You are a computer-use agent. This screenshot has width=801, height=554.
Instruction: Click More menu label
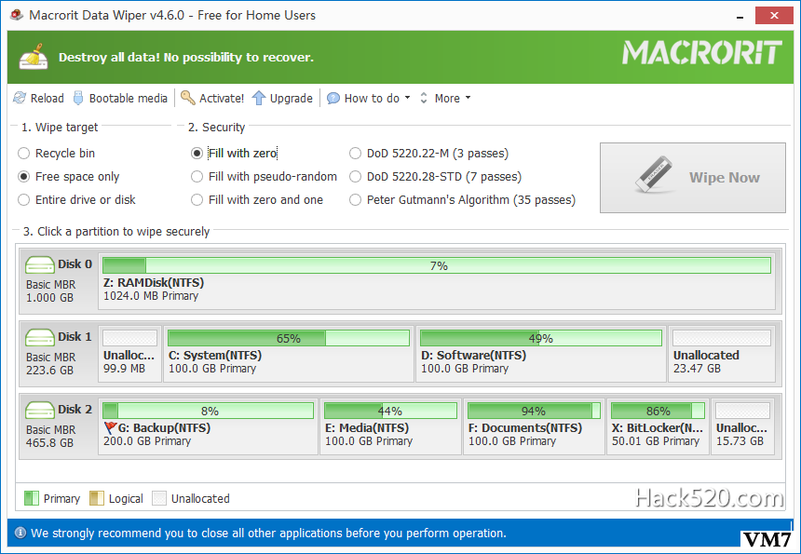click(x=447, y=98)
